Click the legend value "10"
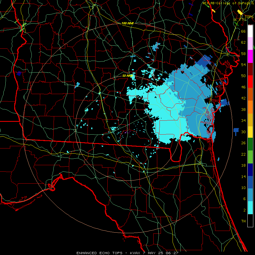This screenshot has height=255, width=255. (243, 188)
